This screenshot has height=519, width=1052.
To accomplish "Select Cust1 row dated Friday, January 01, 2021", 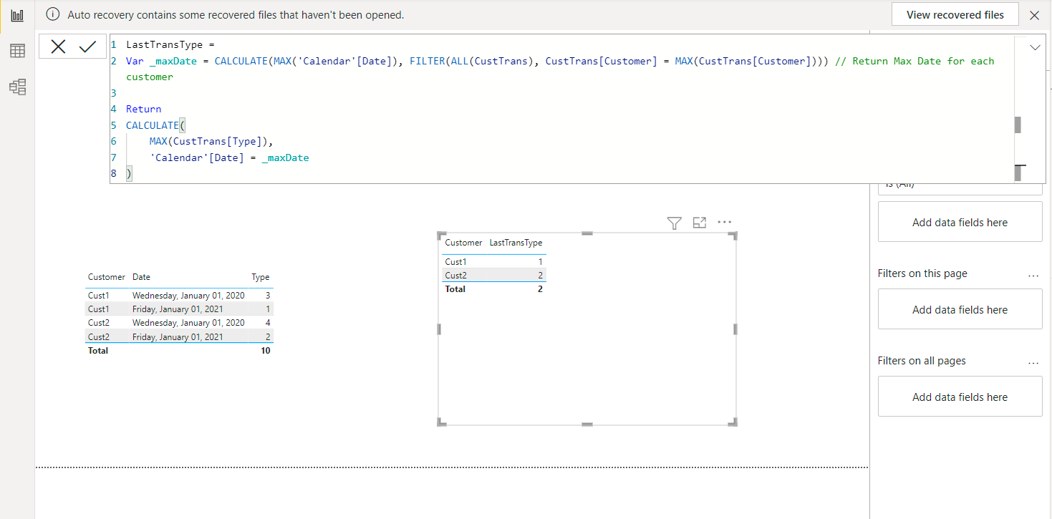I will pos(179,309).
